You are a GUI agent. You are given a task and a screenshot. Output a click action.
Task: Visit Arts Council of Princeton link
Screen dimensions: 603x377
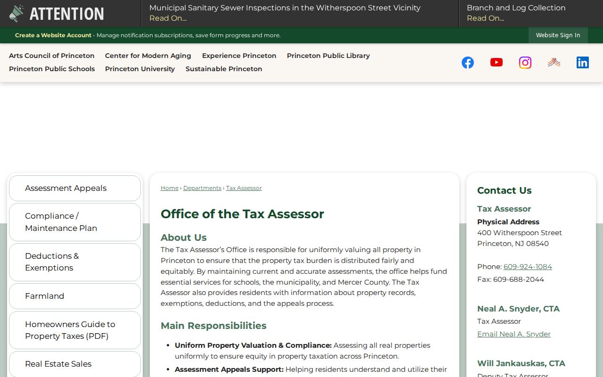point(52,56)
